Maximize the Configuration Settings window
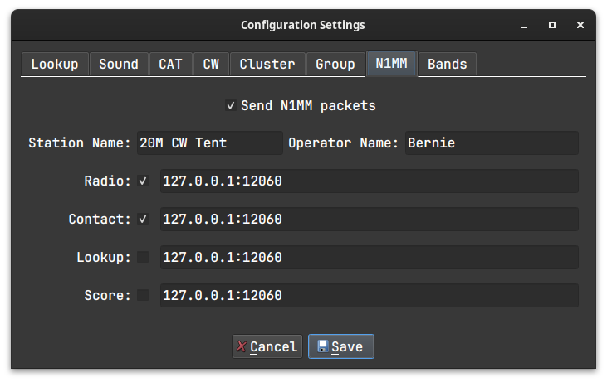 click(552, 25)
